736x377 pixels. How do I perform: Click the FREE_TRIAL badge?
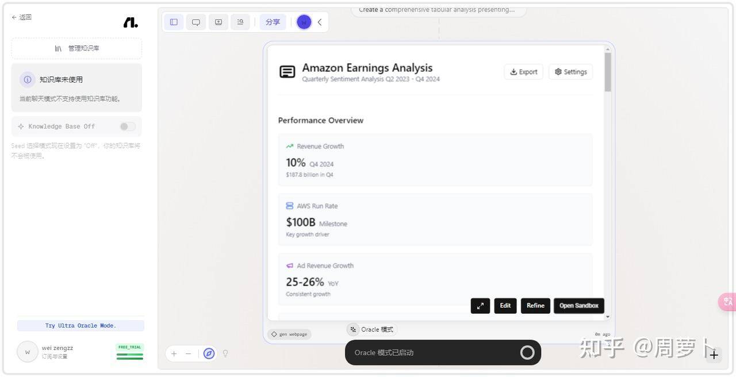(130, 347)
